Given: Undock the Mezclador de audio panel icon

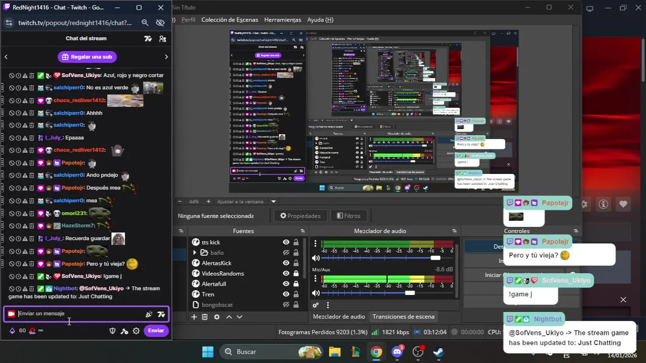Looking at the screenshot, I should (454, 231).
